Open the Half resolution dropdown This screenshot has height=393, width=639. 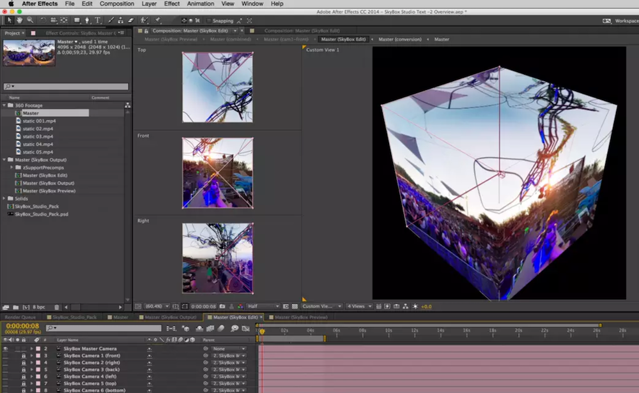click(263, 306)
